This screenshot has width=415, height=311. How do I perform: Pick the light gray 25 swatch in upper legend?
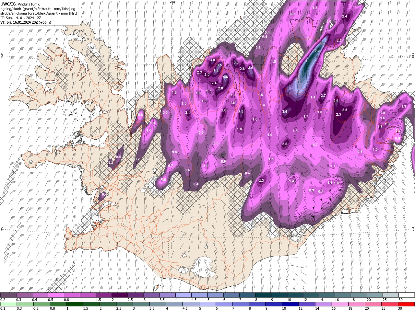click(x=391, y=295)
